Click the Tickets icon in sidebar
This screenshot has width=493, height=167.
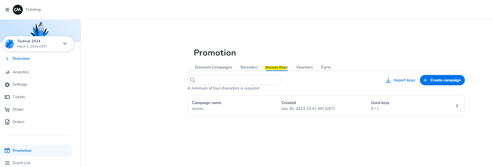(x=7, y=97)
